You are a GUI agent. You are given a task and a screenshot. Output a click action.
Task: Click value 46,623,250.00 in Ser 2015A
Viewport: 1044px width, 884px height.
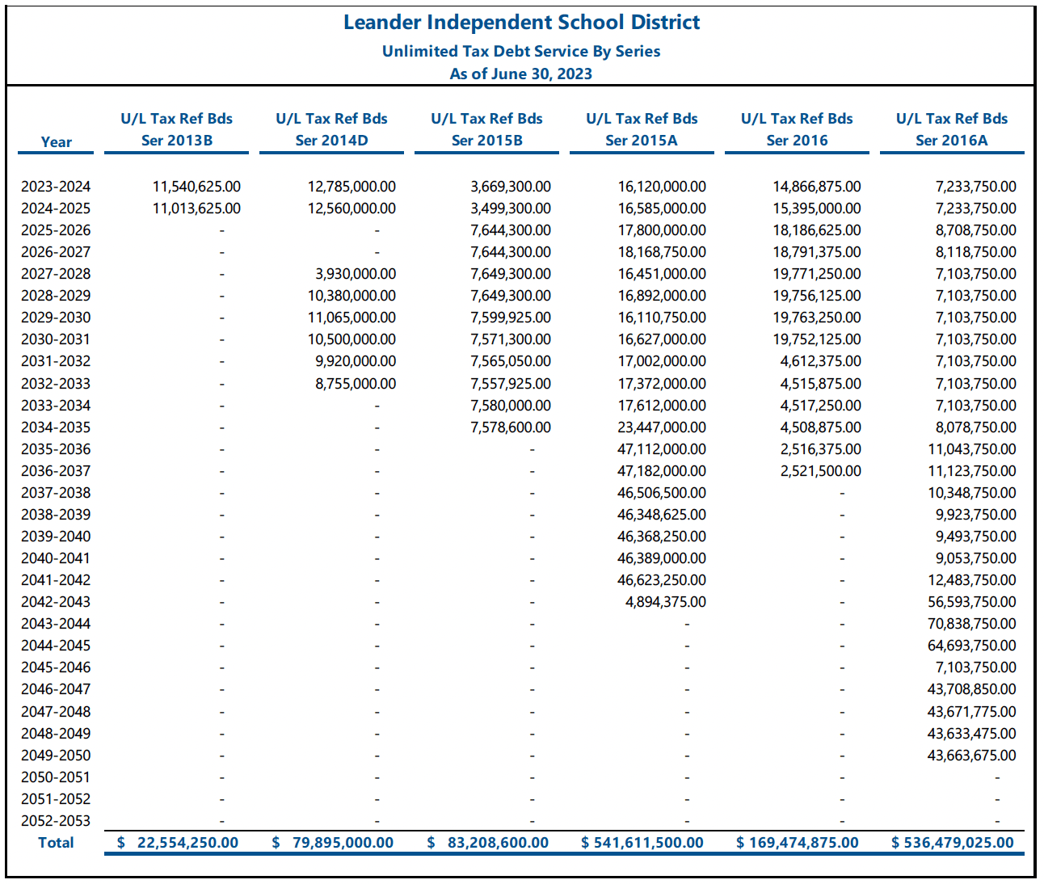coord(662,580)
